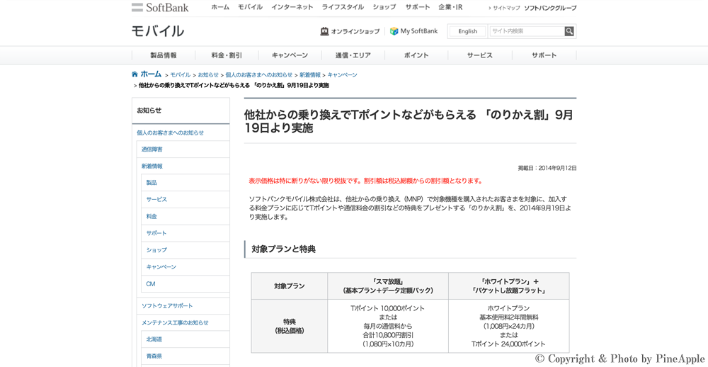The height and width of the screenshot is (367, 708).
Task: Open the 通信・エリア navigation tab
Action: pyautogui.click(x=353, y=55)
